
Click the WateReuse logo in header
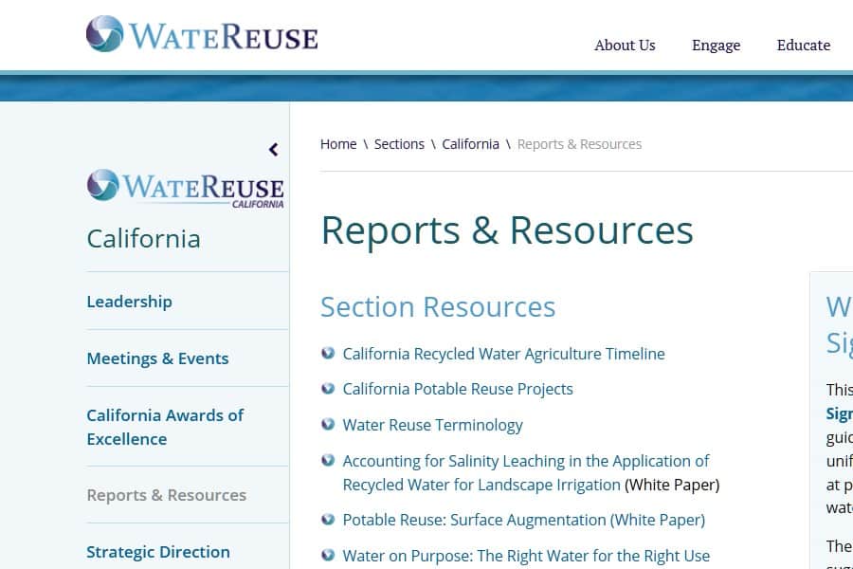pyautogui.click(x=201, y=35)
